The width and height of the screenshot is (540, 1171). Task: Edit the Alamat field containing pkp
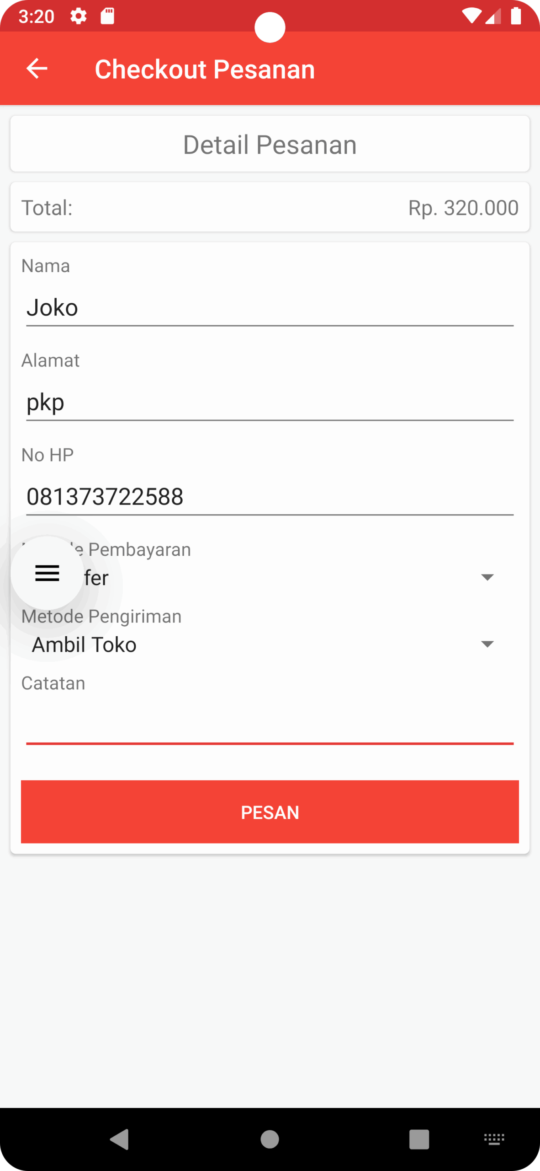click(x=270, y=403)
